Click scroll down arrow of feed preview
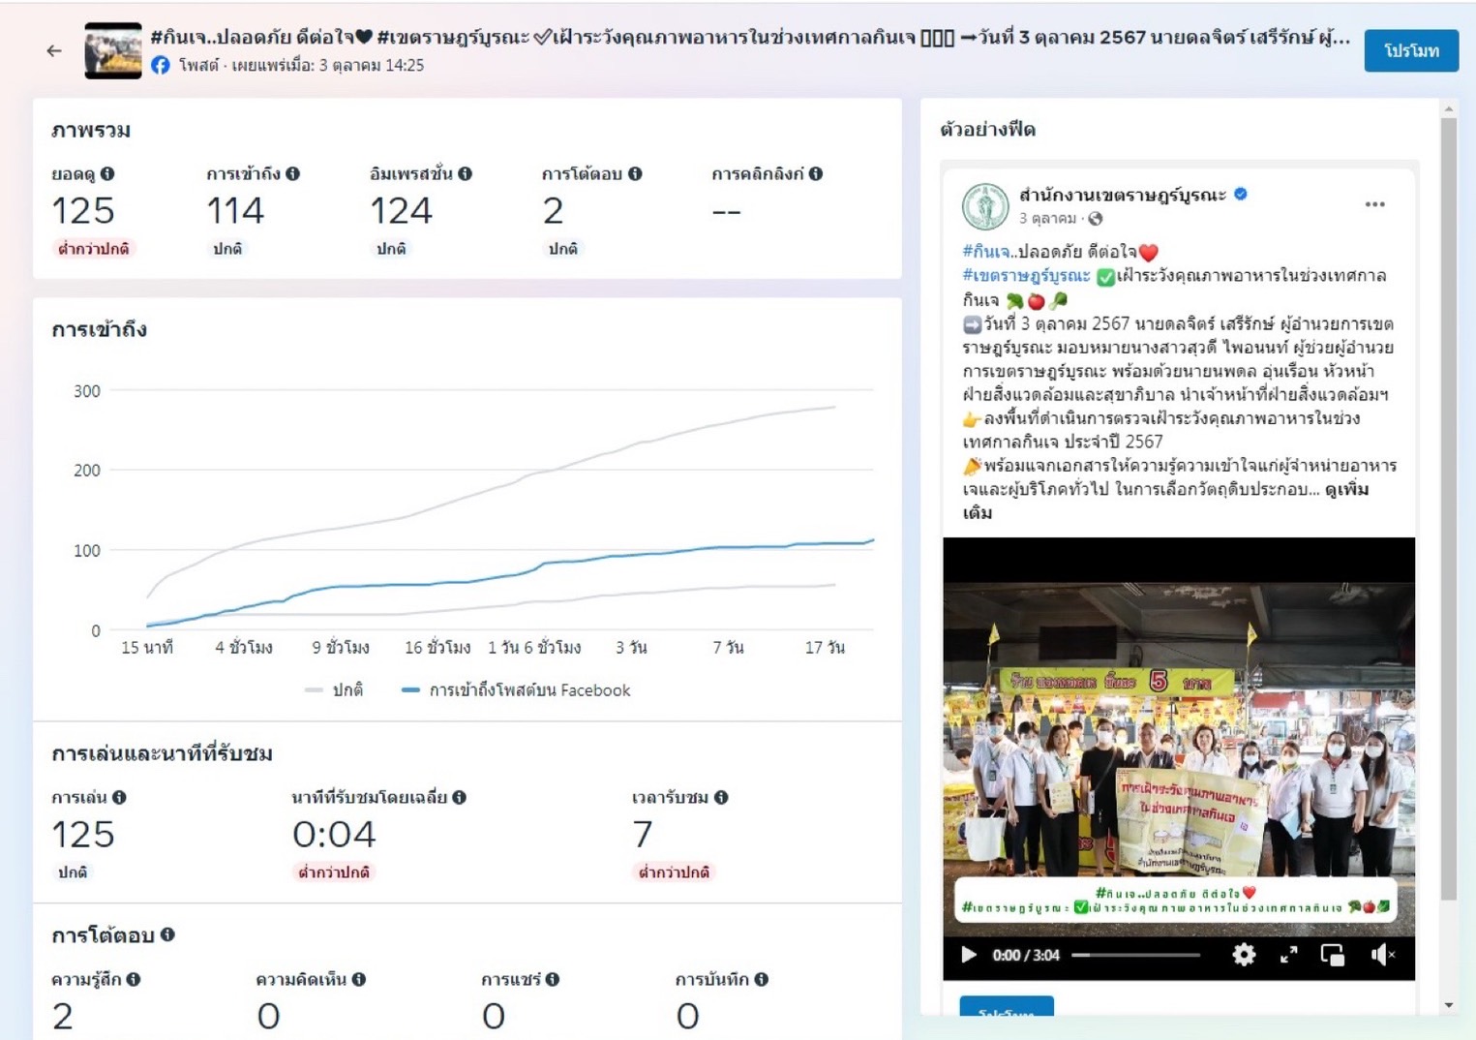 point(1448,1005)
